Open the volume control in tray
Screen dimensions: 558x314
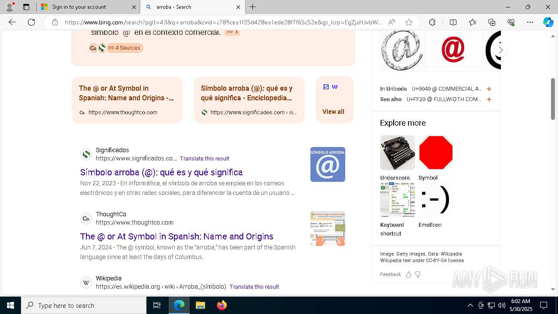(x=502, y=305)
